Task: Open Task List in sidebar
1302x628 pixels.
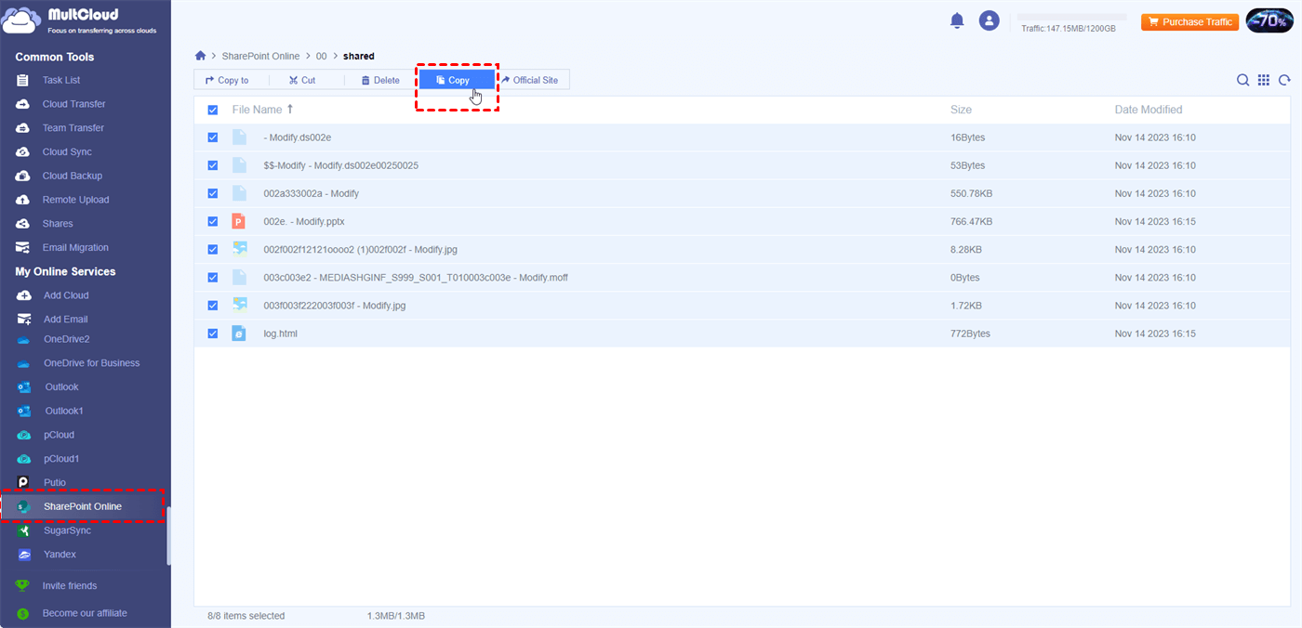Action: click(61, 80)
